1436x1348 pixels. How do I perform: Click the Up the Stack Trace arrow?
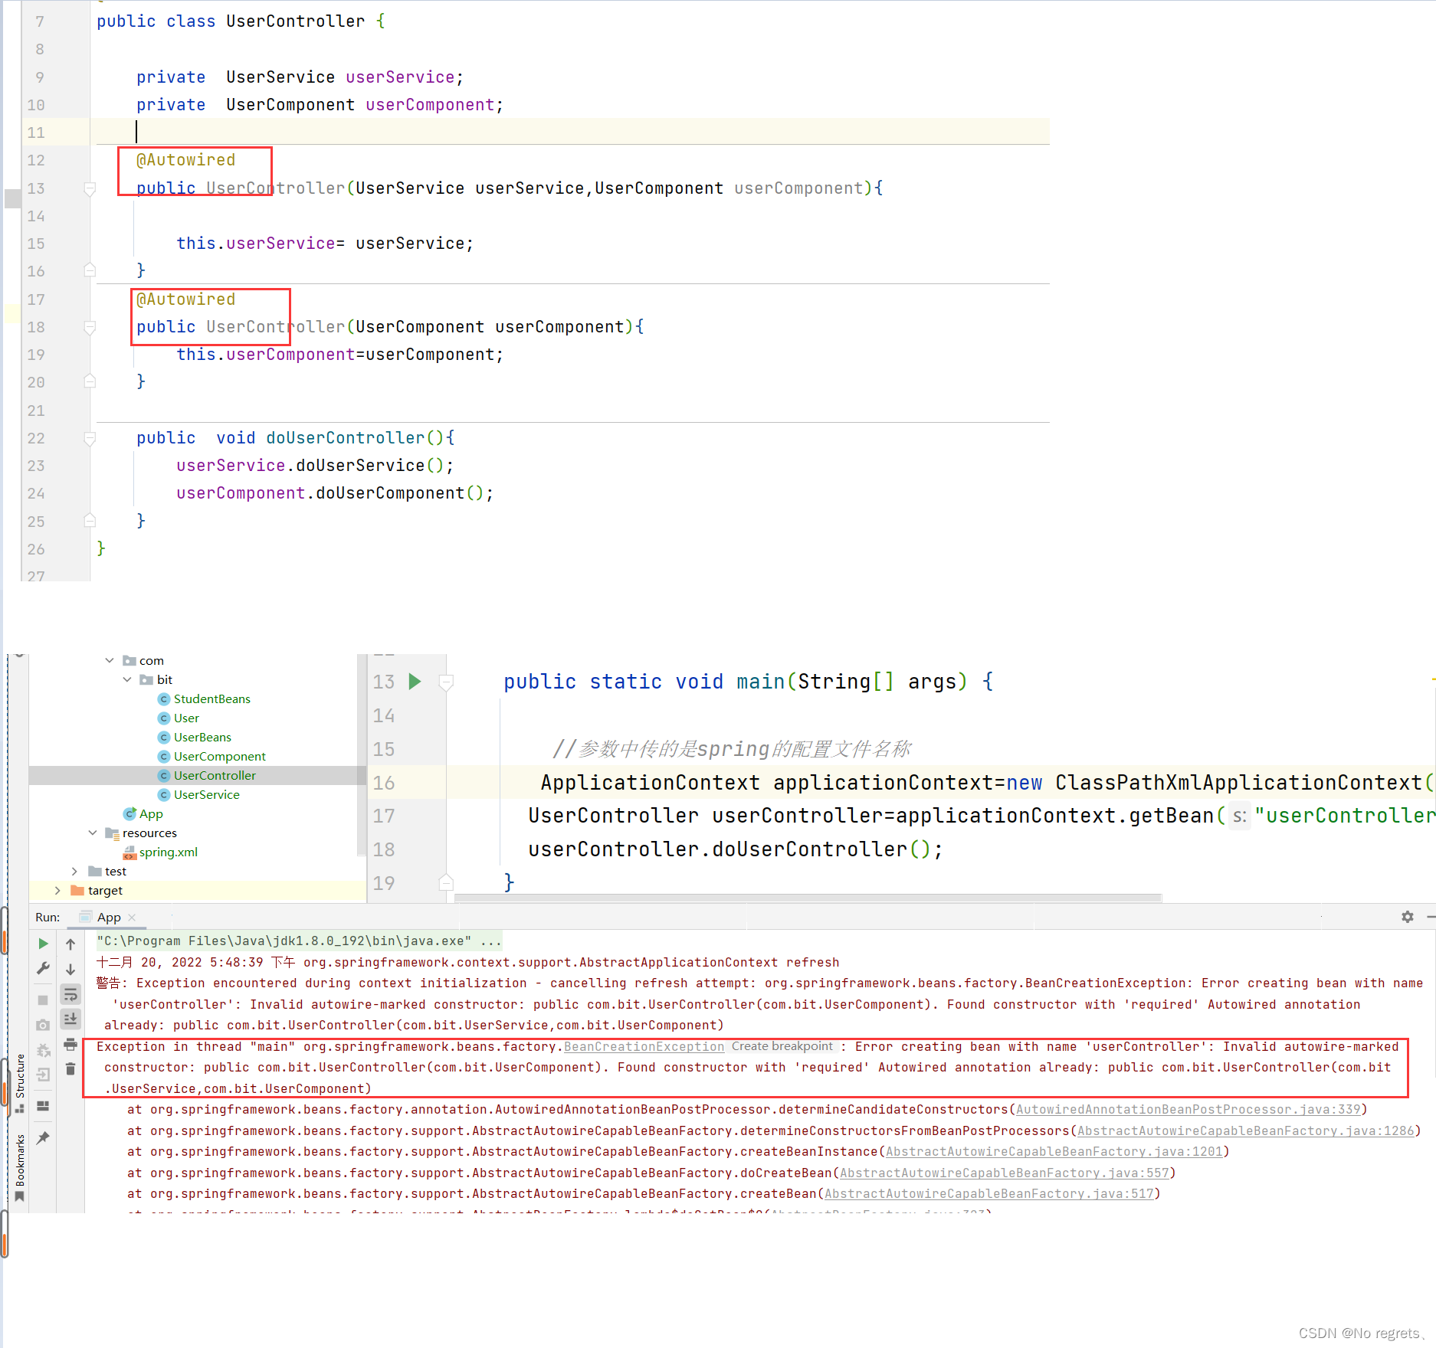point(70,944)
